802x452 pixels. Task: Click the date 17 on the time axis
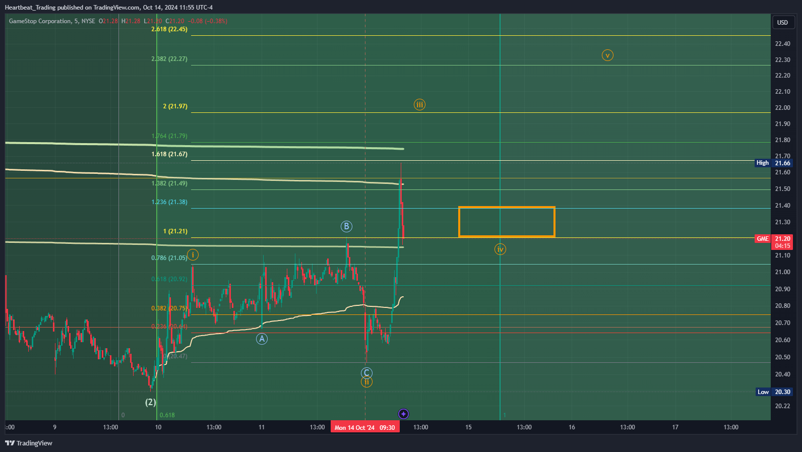point(675,427)
